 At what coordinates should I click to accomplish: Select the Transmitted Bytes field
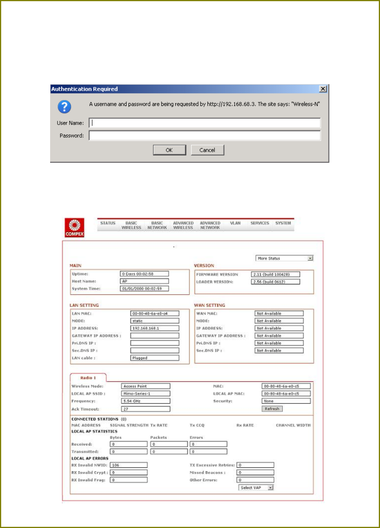coord(129,452)
